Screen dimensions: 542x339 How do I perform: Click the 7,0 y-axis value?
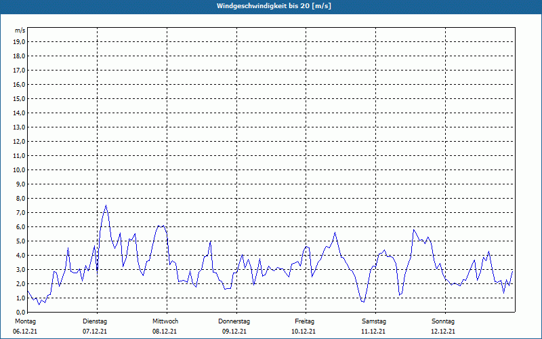21,213
